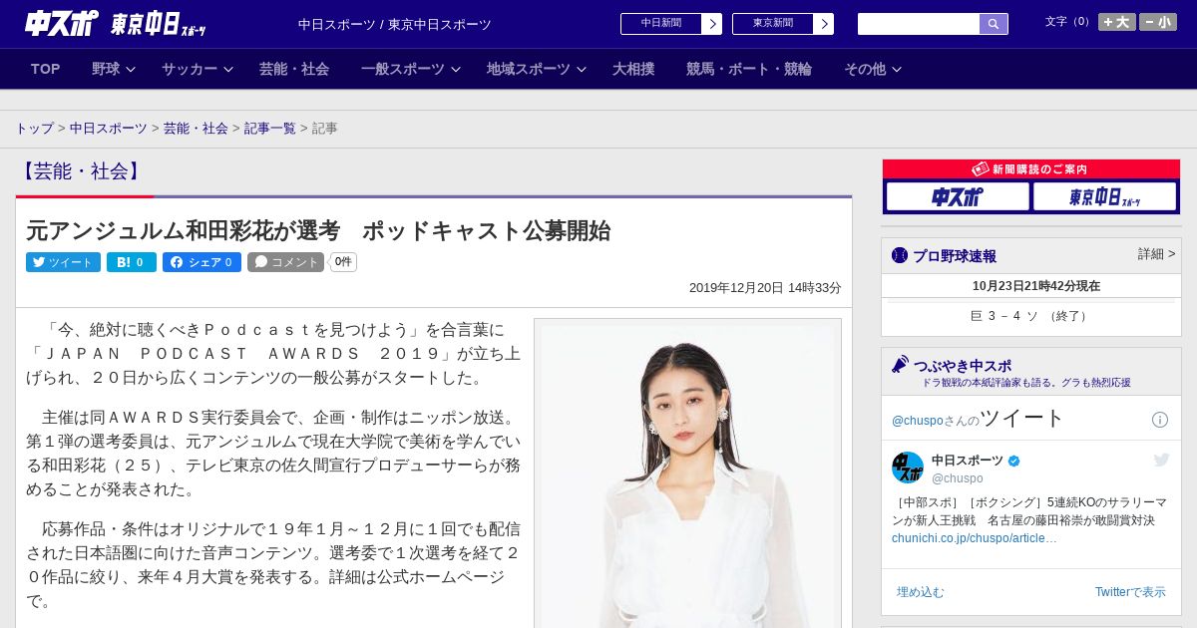
Task: Expand the 野球 menu
Action: click(x=114, y=69)
